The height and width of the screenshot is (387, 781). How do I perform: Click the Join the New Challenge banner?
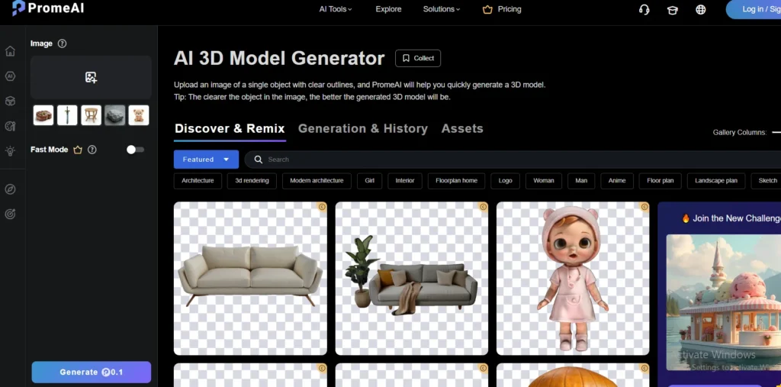731,218
